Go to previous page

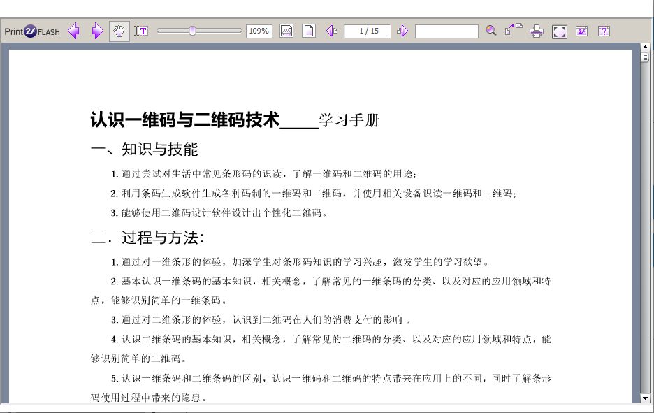click(x=332, y=31)
